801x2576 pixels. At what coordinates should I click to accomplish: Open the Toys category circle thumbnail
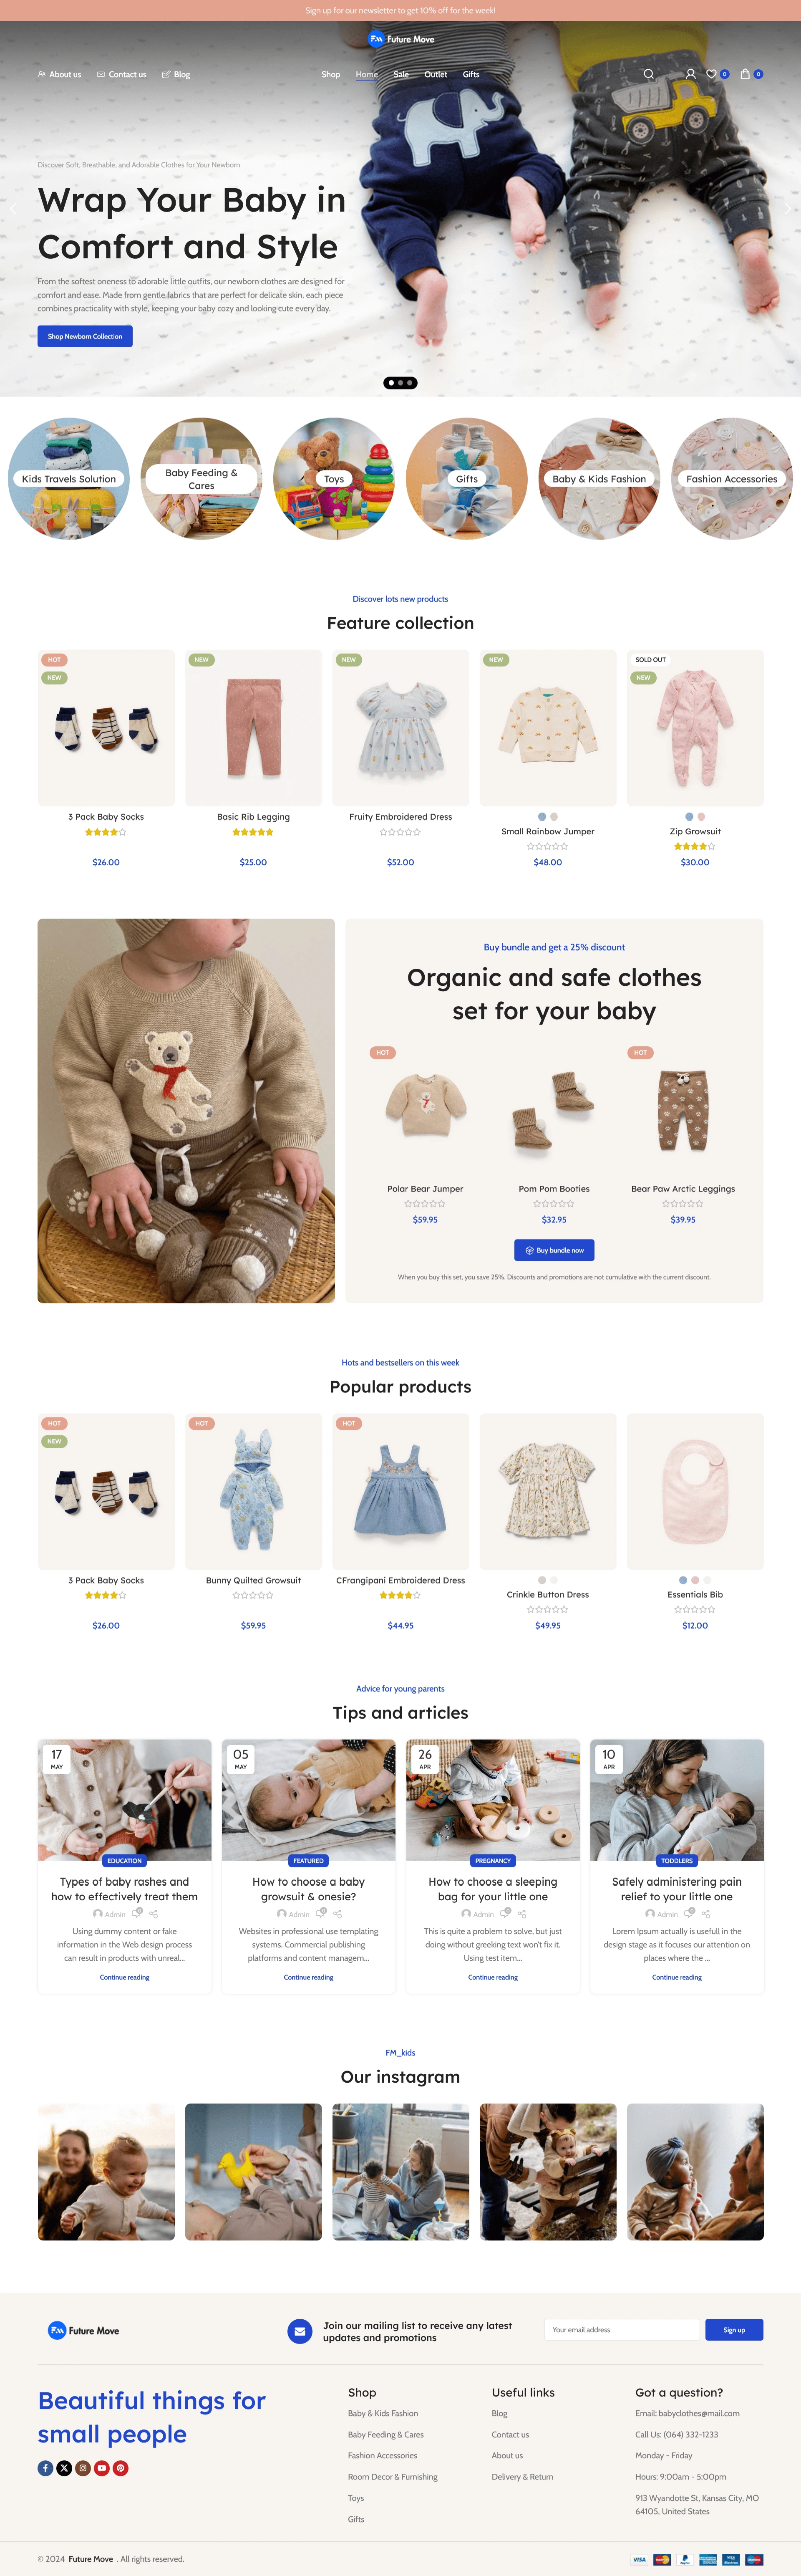(334, 479)
